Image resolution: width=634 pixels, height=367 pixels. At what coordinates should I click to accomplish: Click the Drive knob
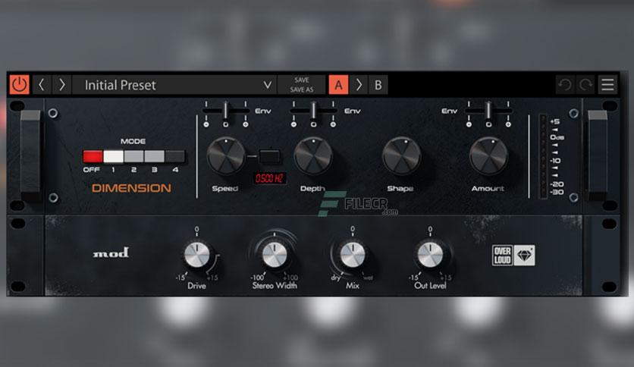pyautogui.click(x=197, y=256)
